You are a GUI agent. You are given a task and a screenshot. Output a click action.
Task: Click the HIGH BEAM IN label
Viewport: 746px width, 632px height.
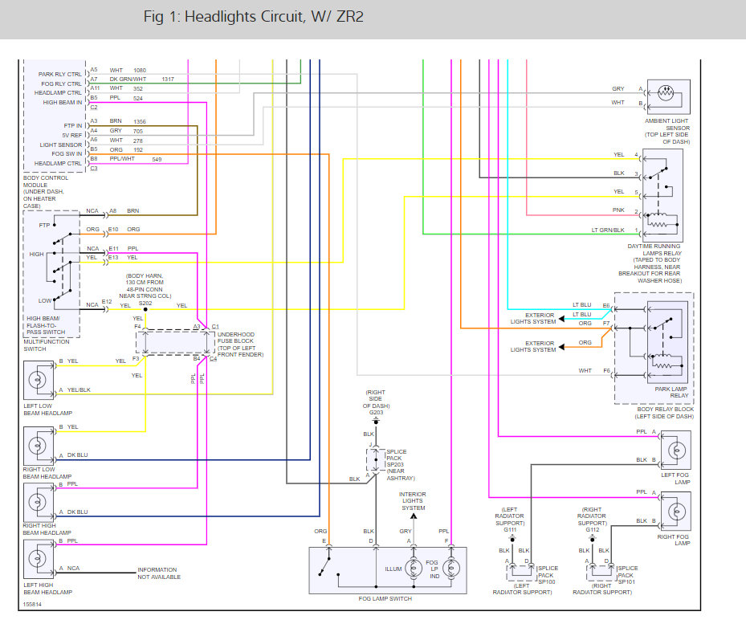point(63,102)
